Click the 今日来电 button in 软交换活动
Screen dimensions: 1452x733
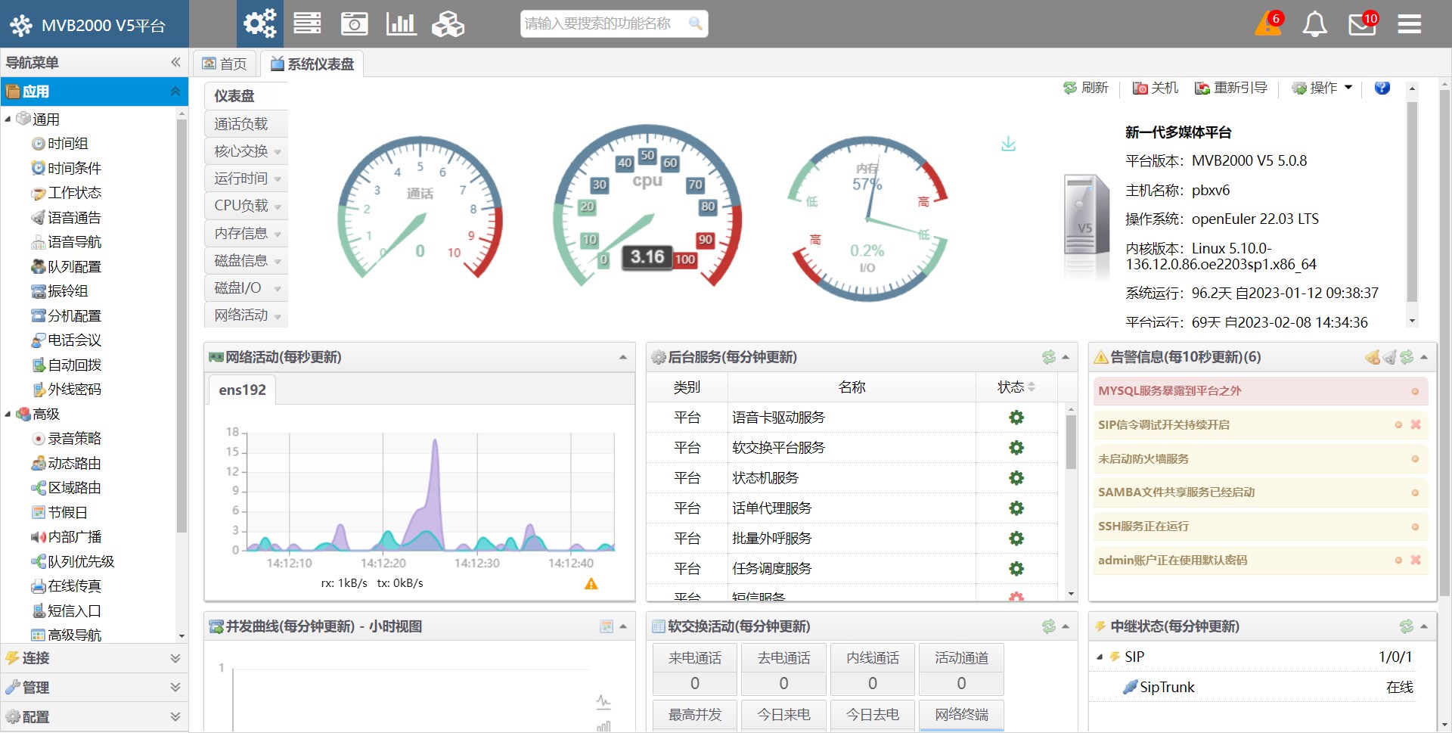[x=783, y=714]
